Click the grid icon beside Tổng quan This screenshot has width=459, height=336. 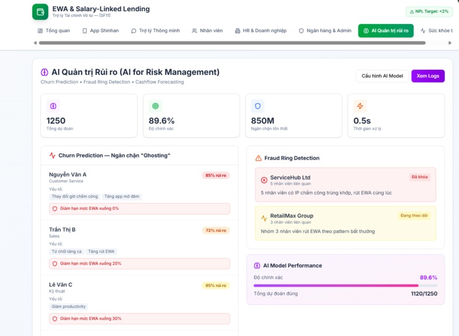click(40, 30)
